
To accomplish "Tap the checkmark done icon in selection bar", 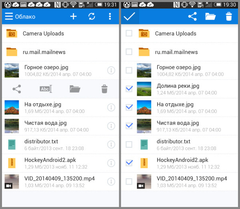I will pyautogui.click(x=130, y=16).
